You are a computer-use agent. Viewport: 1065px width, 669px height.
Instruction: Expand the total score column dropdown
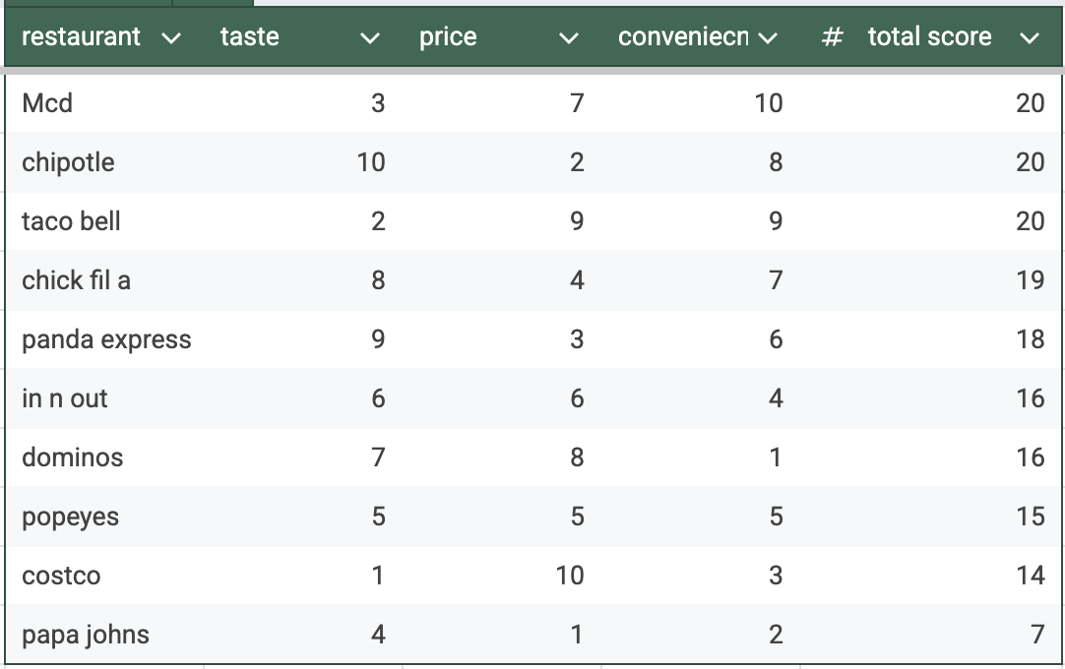click(x=1030, y=38)
